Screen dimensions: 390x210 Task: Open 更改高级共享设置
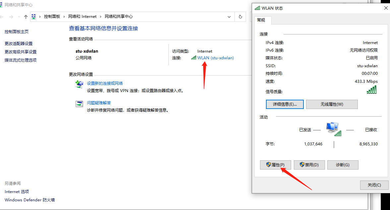pyautogui.click(x=21, y=52)
